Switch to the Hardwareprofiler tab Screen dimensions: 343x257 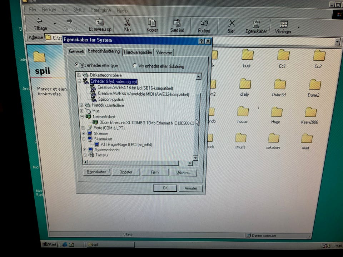(138, 52)
